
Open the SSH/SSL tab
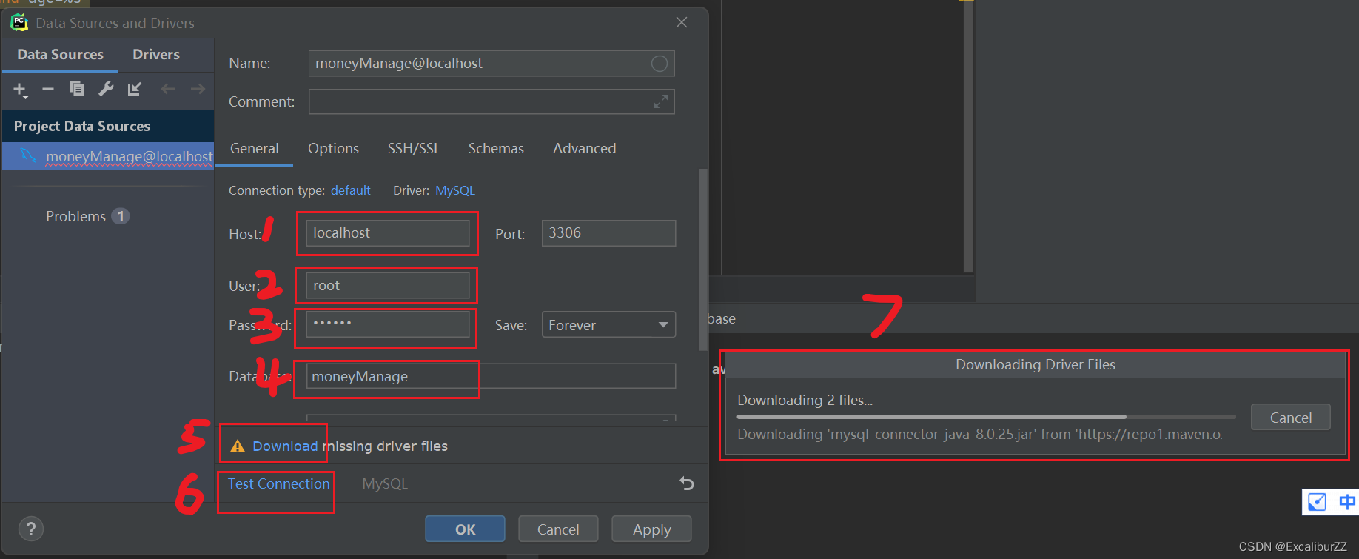pos(414,149)
